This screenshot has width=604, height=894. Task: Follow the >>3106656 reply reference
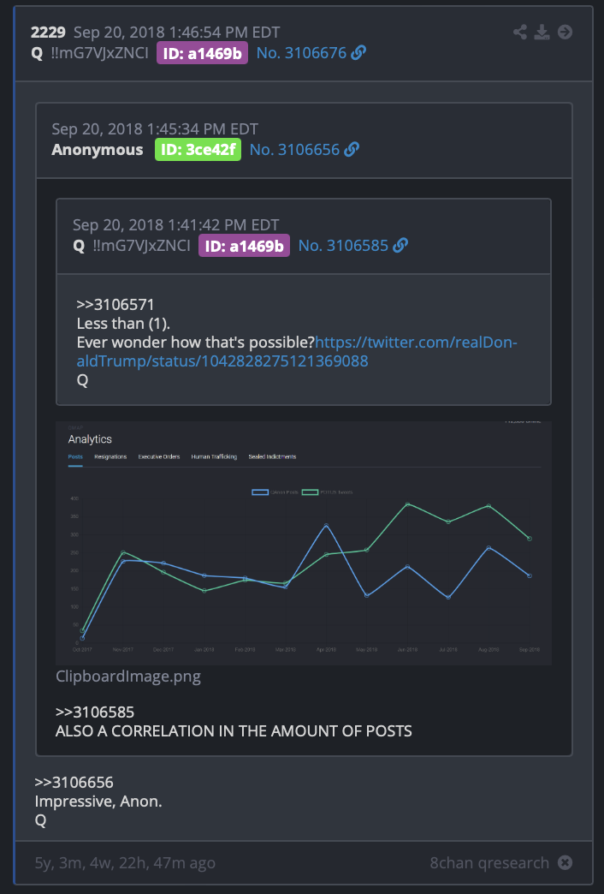coord(74,783)
